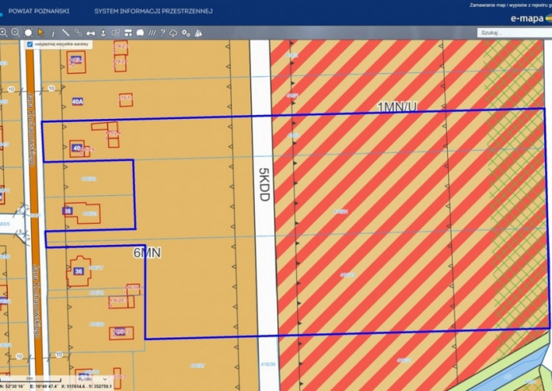Click the zoom out magnifier tool
The height and width of the screenshot is (391, 552).
pyautogui.click(x=16, y=33)
